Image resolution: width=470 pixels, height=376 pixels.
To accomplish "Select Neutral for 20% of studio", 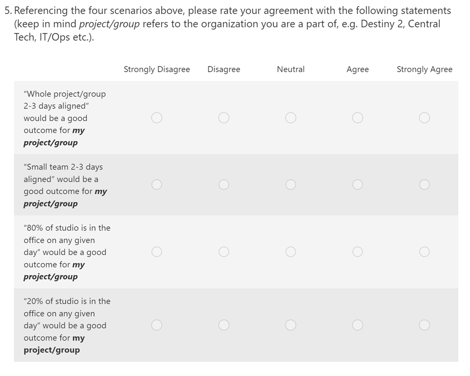I will 291,325.
